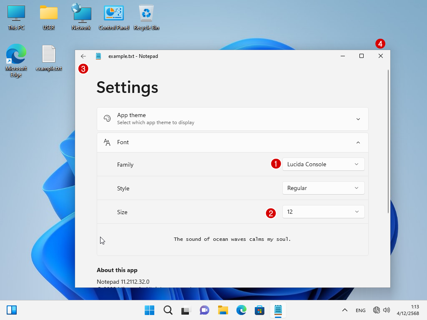Click the Windows Start button in the taskbar

click(149, 310)
